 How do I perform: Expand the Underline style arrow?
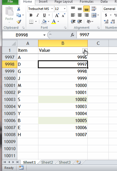point(49,15)
